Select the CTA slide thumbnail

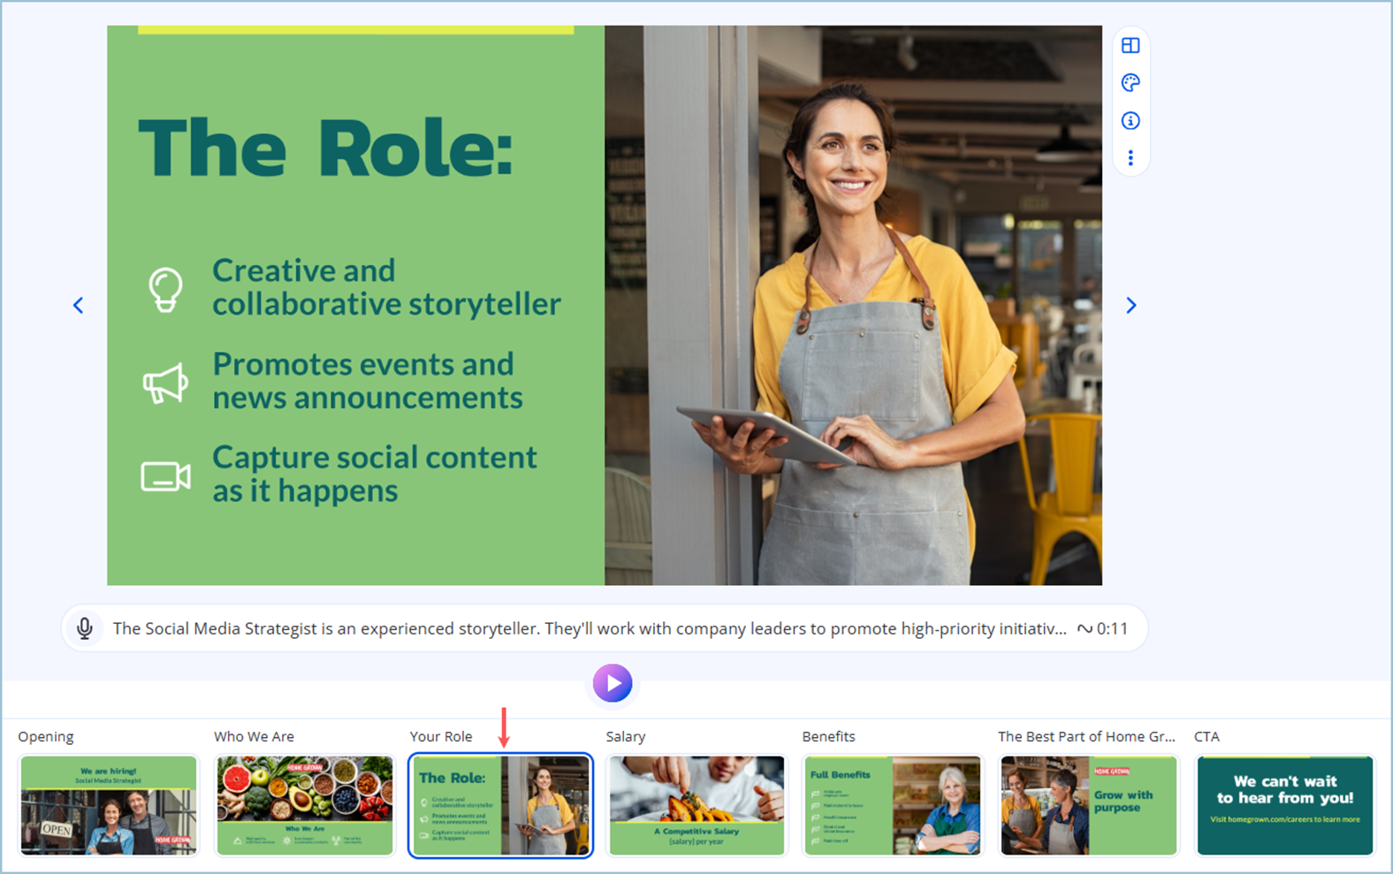1284,805
